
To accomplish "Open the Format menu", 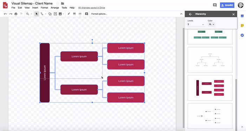I will (x=44, y=8).
